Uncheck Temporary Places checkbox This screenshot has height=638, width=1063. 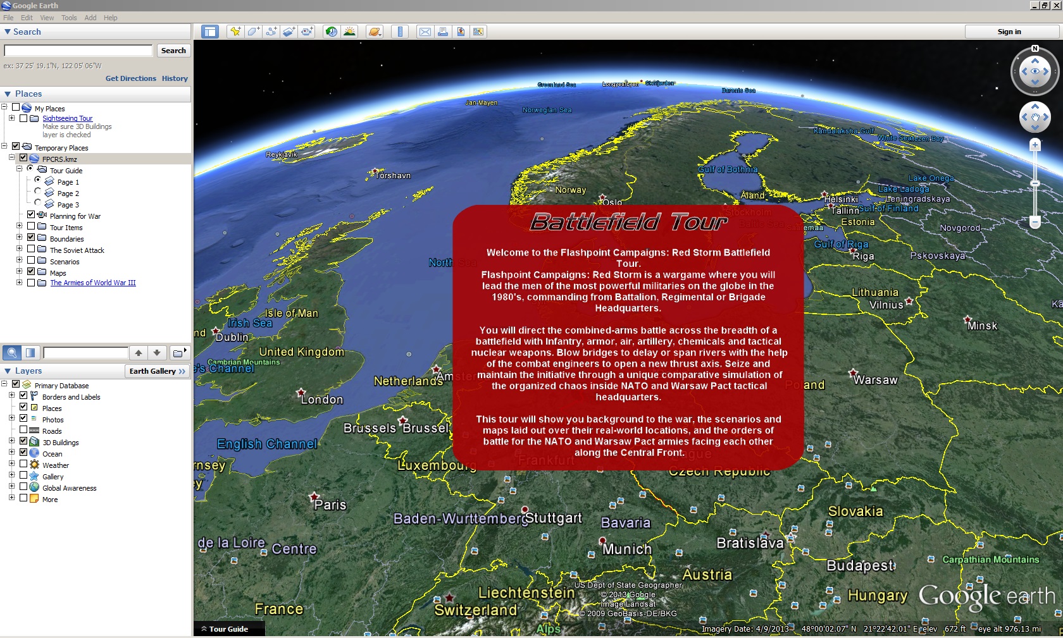coord(16,146)
